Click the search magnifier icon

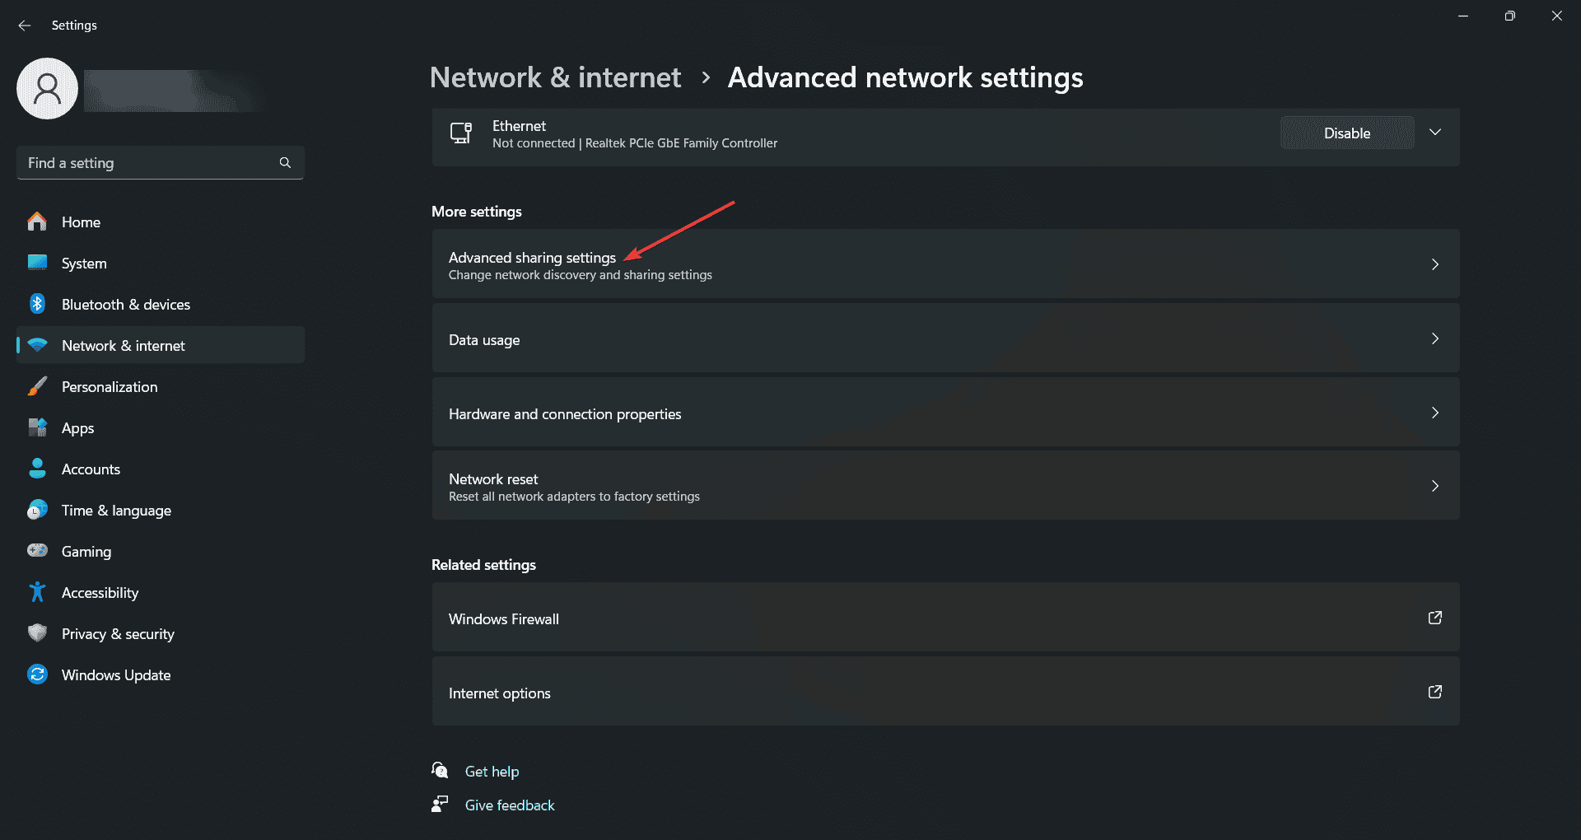(285, 163)
